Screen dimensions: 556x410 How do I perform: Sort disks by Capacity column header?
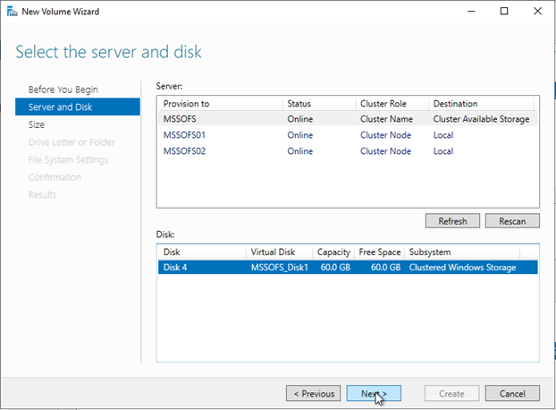coord(333,252)
